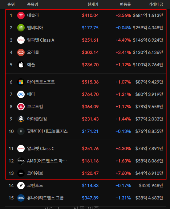This screenshot has height=209, width=170.
Task: Click trading value $42억 948만
Action: point(151,186)
